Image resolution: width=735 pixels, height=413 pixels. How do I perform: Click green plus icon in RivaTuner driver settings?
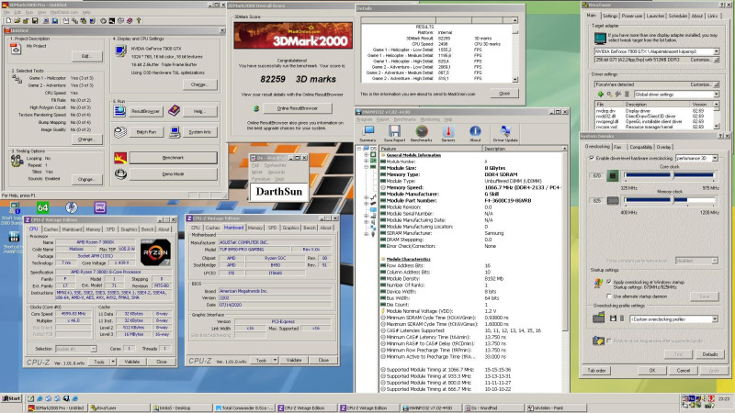point(601,95)
